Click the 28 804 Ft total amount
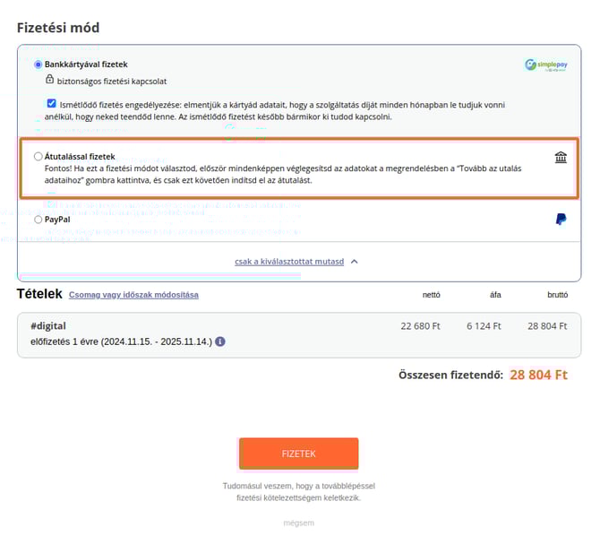The image size is (600, 553). point(538,375)
